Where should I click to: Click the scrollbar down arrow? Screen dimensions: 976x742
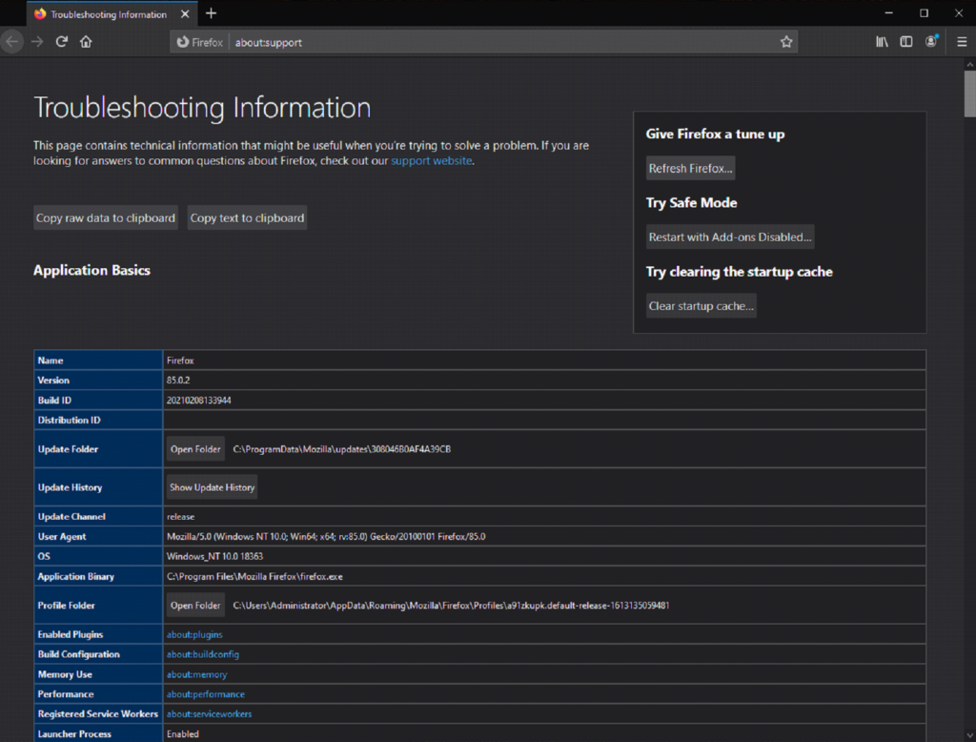(969, 735)
